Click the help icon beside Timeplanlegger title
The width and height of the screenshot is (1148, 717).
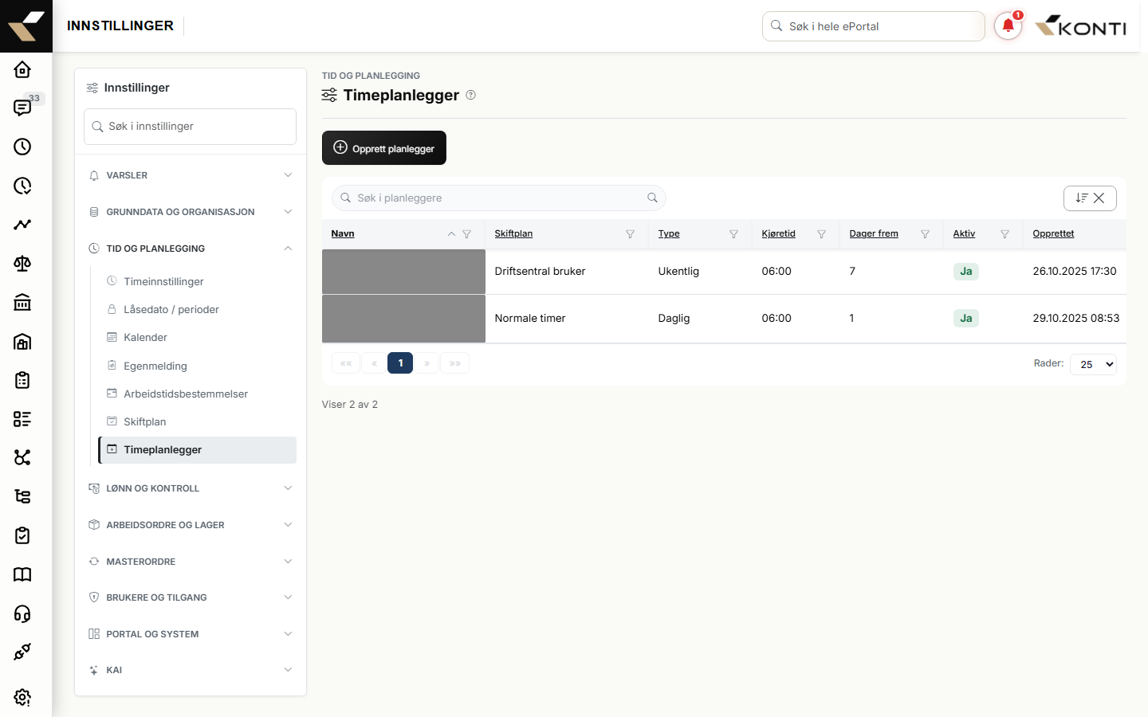[x=470, y=95]
